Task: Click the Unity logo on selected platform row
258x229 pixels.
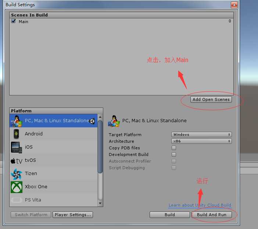Action: pyautogui.click(x=92, y=121)
